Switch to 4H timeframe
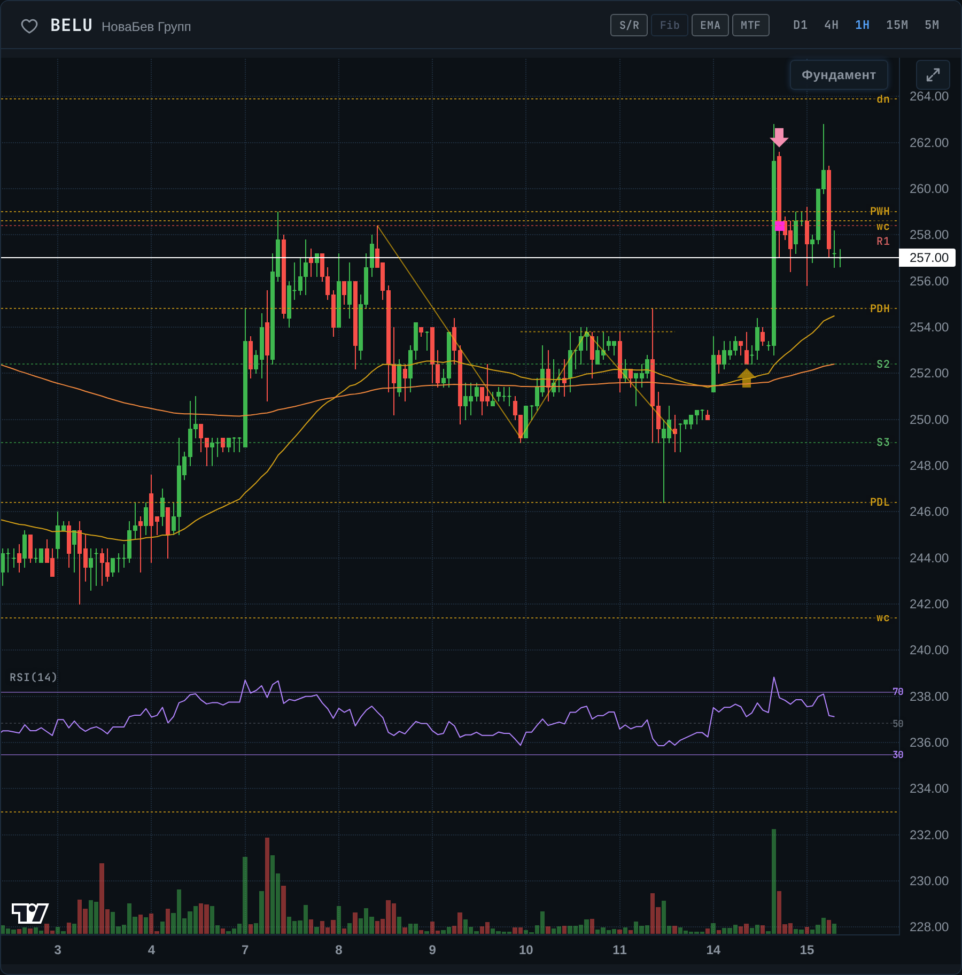Viewport: 962px width, 975px height. (831, 25)
